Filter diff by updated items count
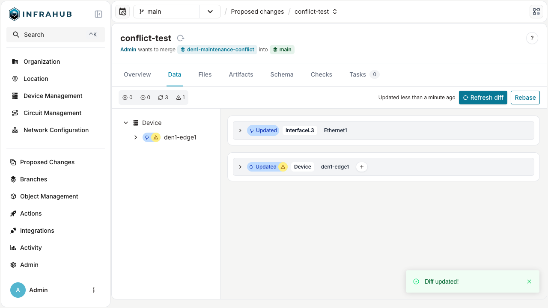The width and height of the screenshot is (548, 308). click(163, 98)
